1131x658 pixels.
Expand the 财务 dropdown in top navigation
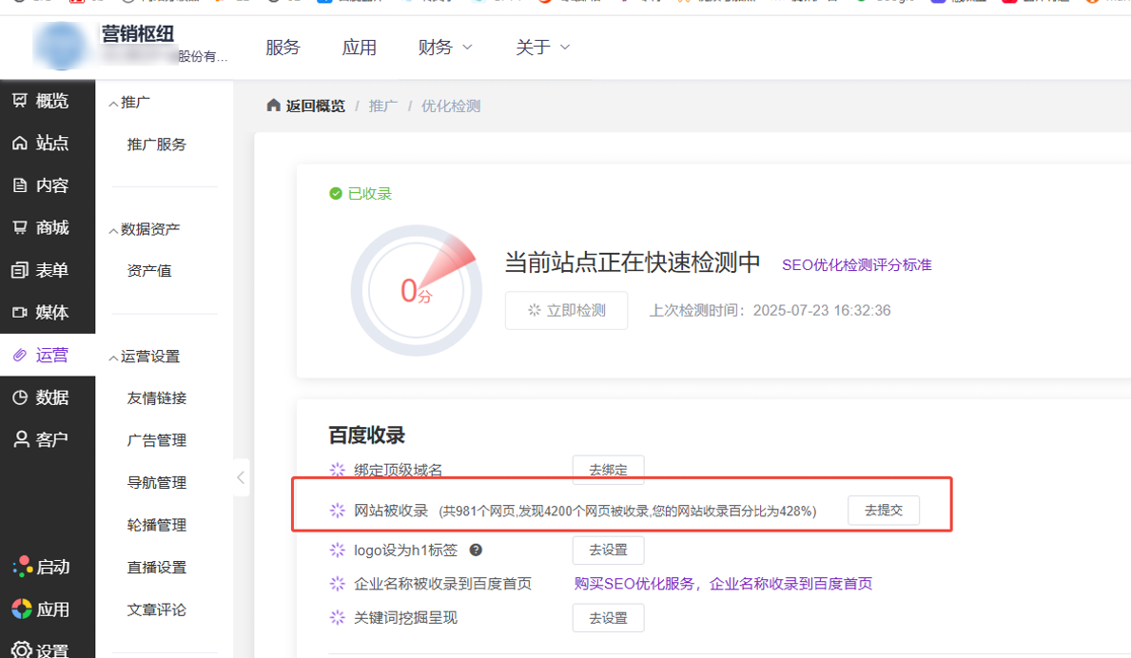point(445,47)
